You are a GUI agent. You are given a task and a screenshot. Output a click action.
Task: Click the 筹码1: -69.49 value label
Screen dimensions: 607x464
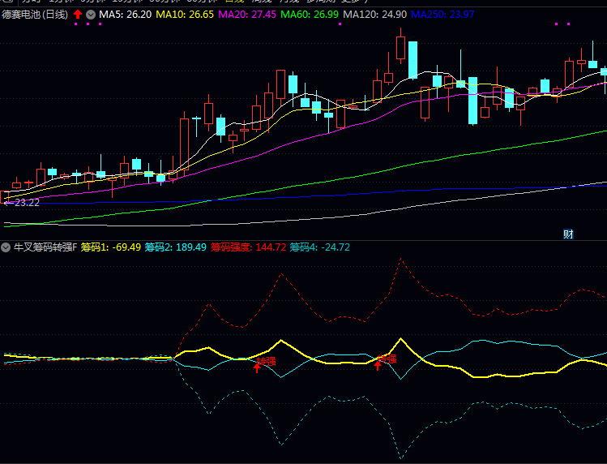[111, 247]
